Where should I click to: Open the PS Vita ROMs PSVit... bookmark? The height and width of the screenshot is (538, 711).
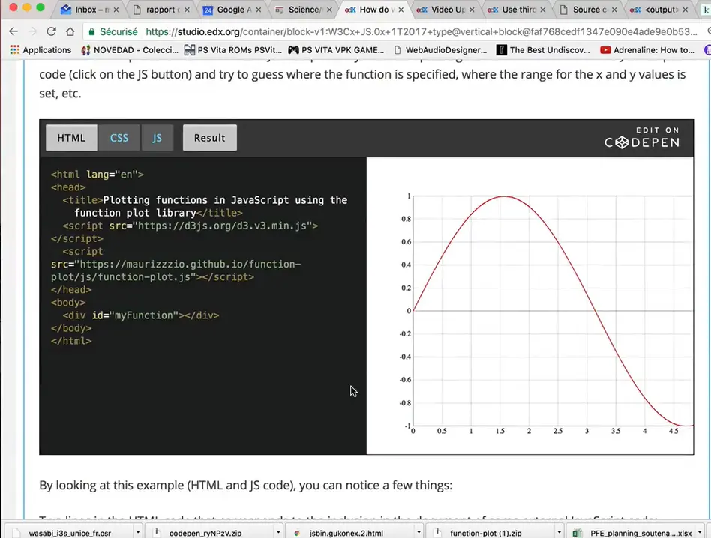click(x=233, y=49)
